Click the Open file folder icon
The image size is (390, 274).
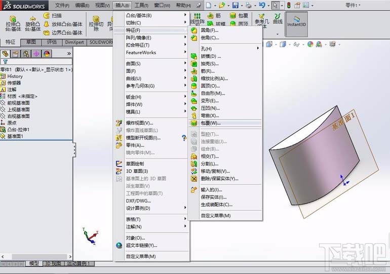click(222, 5)
